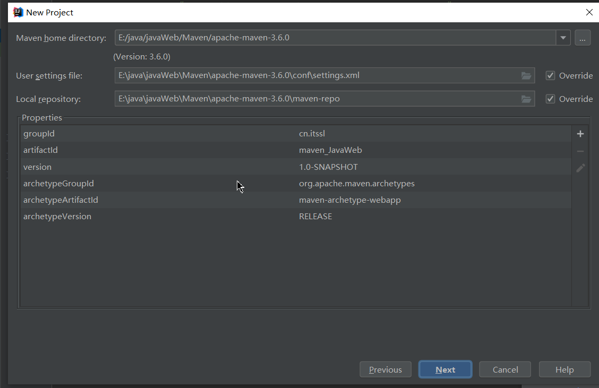Viewport: 599px width, 388px height.
Task: Click the Previous button
Action: click(x=386, y=369)
